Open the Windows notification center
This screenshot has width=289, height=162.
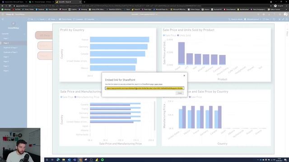coord(285,160)
